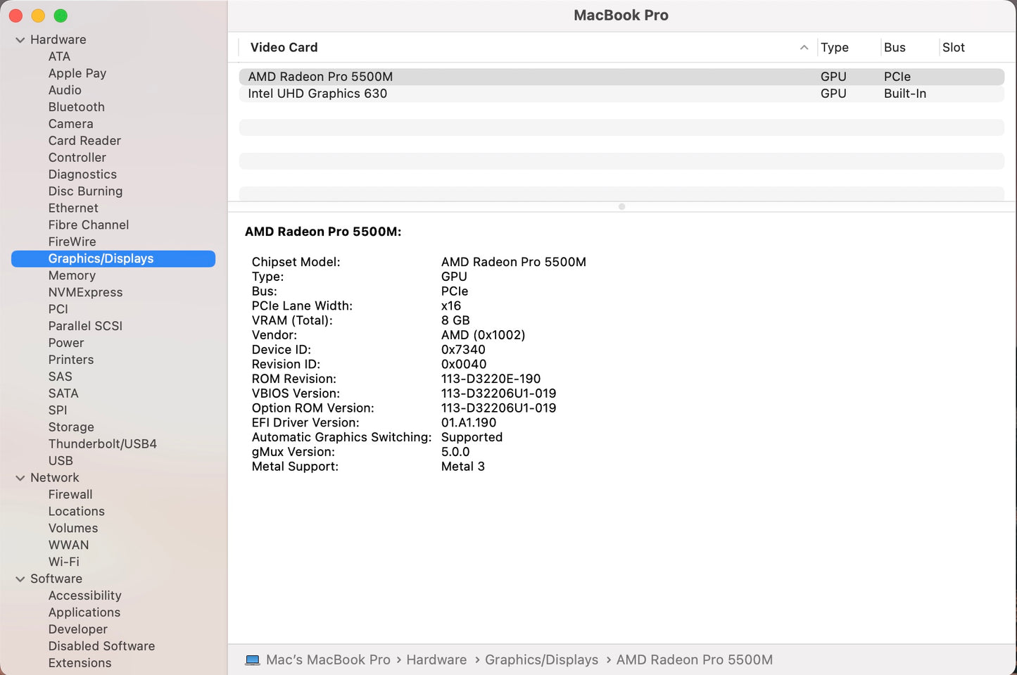Select Thunderbolt/USB4 in sidebar
Screen dimensions: 1017x675
click(x=102, y=443)
